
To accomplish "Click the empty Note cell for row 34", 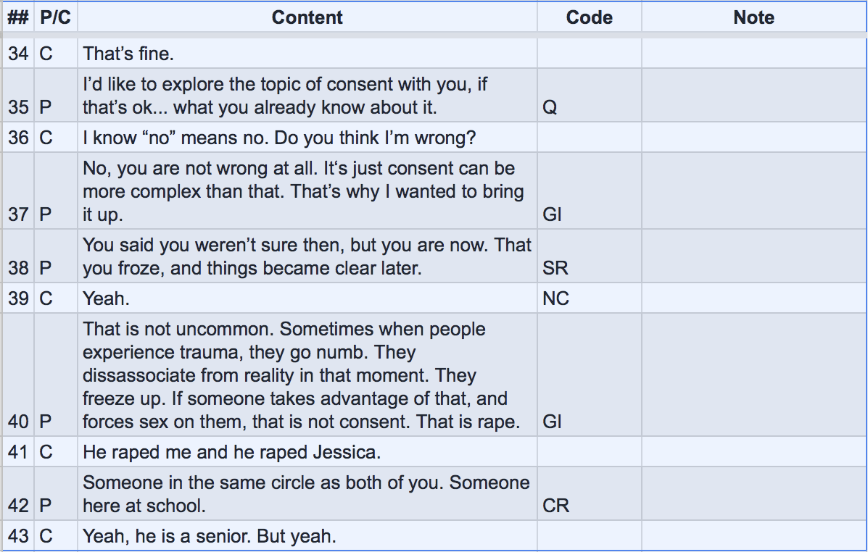I will tap(753, 54).
